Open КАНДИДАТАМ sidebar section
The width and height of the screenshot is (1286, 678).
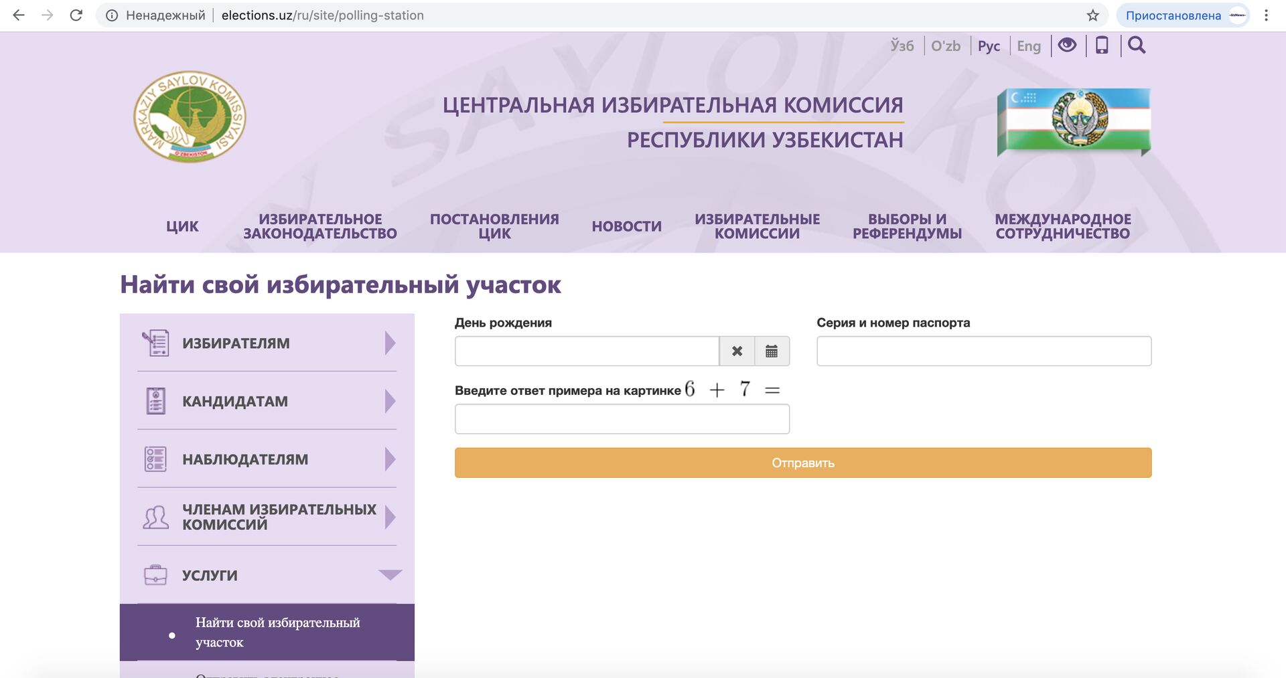tap(267, 401)
